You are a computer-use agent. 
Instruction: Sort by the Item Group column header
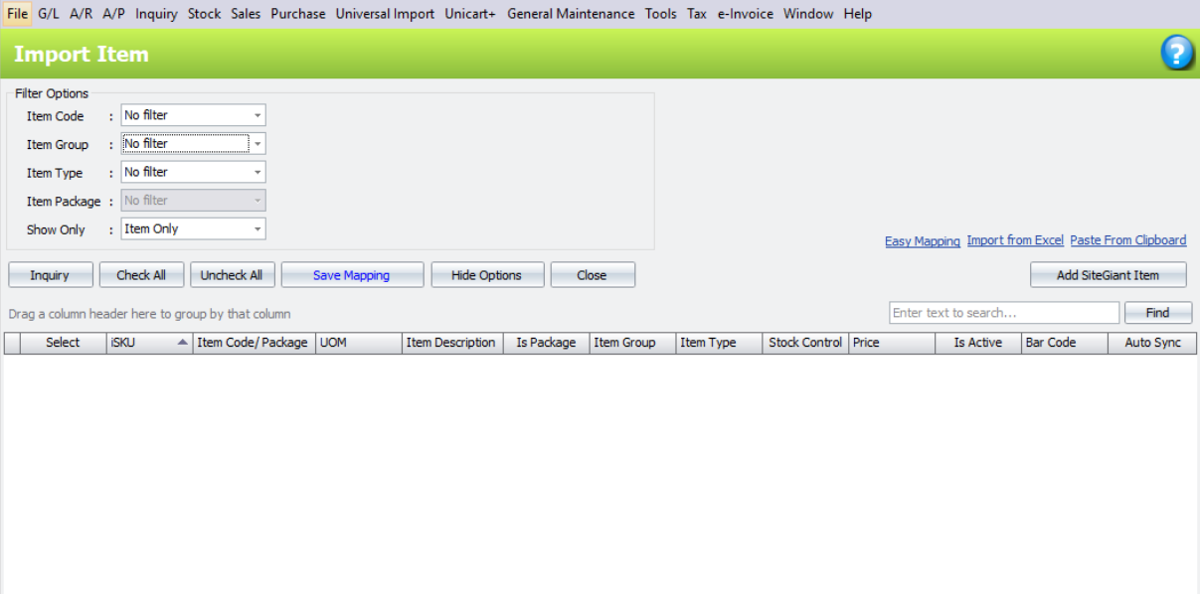click(633, 343)
